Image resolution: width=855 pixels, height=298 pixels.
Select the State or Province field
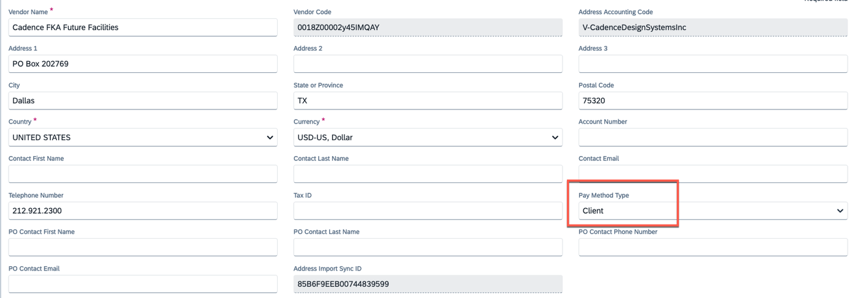[428, 100]
